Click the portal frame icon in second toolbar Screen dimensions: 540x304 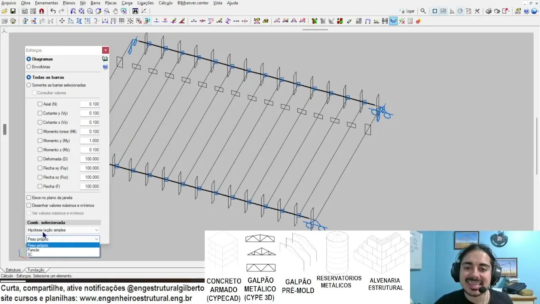coord(368,21)
